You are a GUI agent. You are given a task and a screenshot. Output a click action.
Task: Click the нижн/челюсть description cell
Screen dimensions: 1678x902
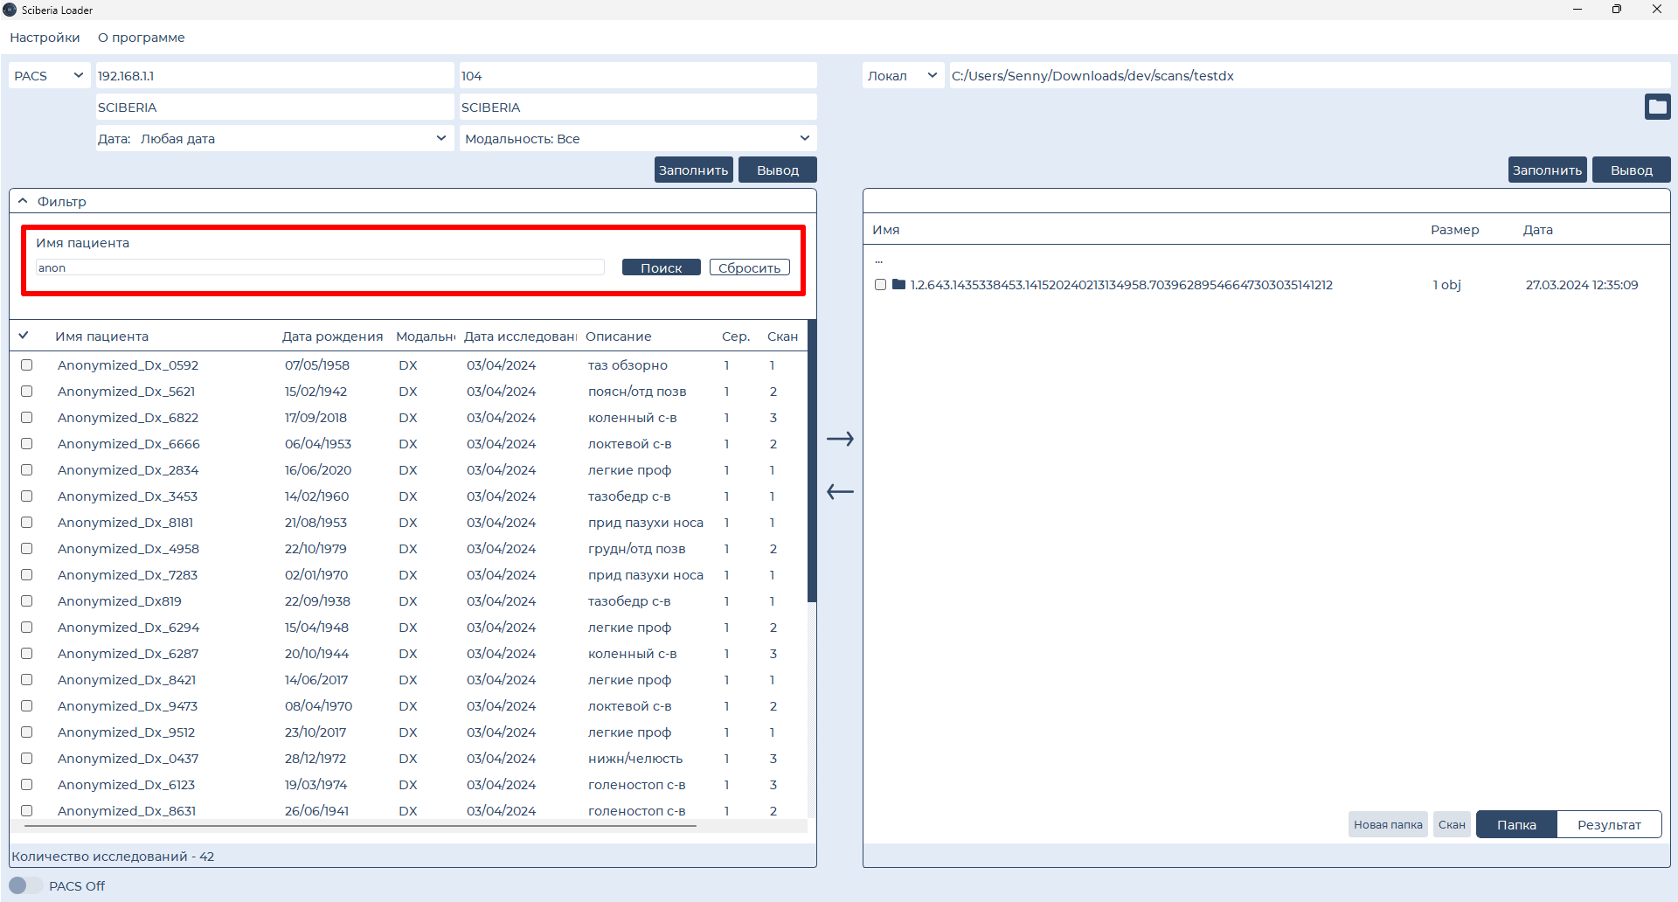[635, 759]
